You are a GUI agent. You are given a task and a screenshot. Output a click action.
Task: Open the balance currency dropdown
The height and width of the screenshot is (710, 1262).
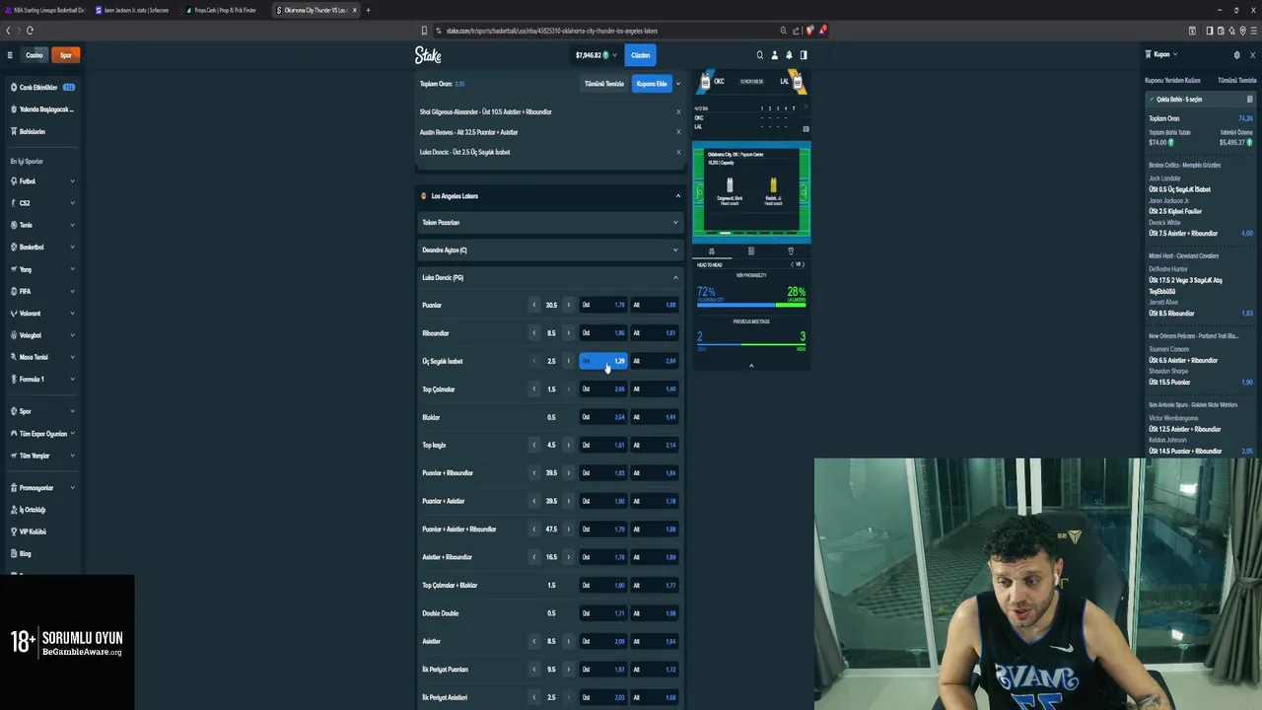point(596,55)
